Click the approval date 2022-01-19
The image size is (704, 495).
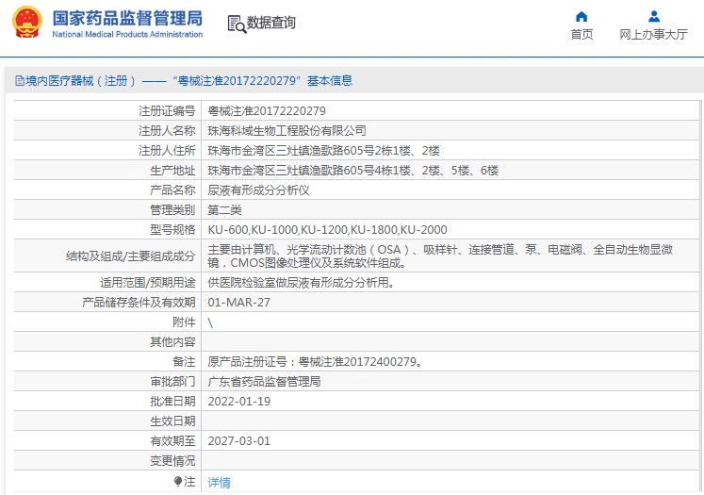click(x=239, y=401)
